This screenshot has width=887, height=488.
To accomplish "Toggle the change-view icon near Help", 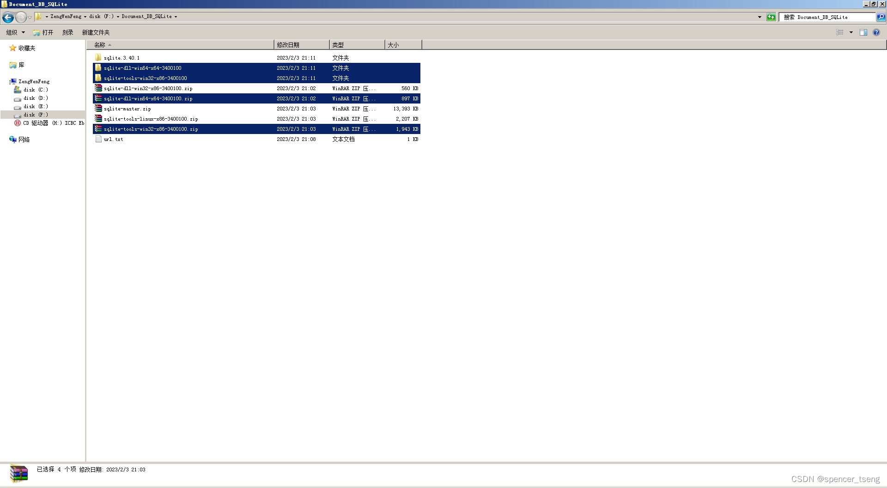I will (x=839, y=32).
